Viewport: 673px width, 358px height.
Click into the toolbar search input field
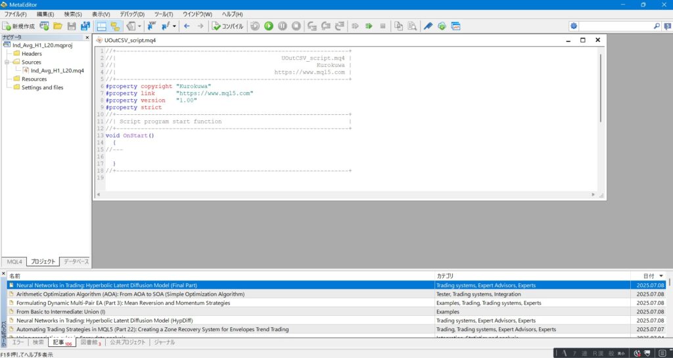click(615, 26)
